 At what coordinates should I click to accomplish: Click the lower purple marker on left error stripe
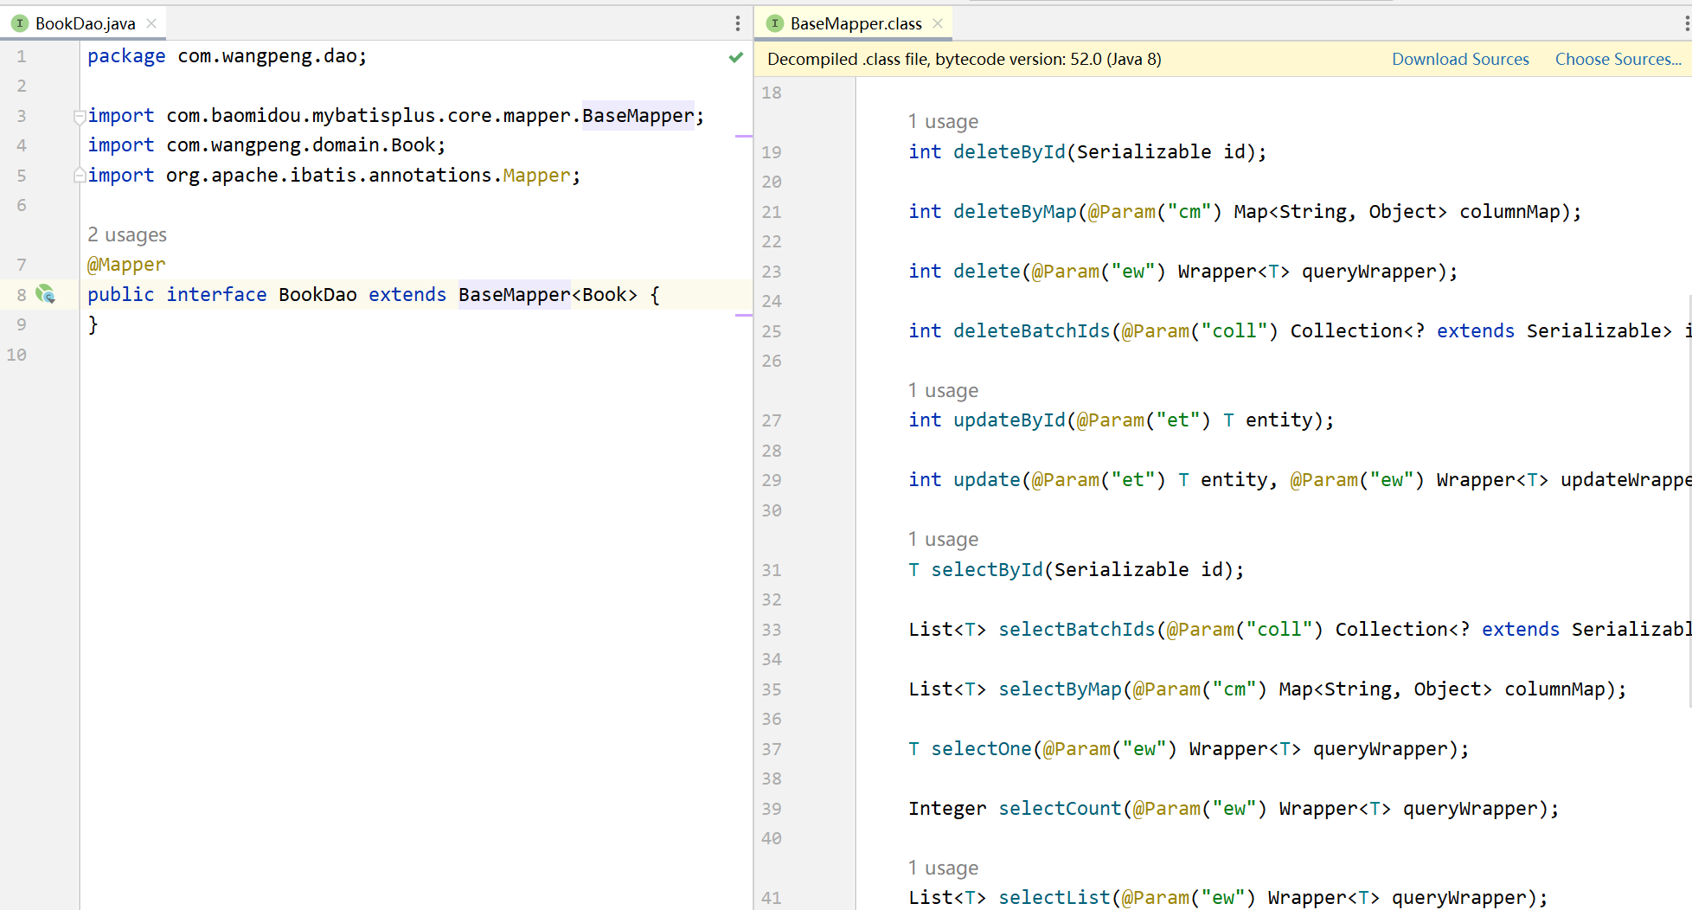pyautogui.click(x=743, y=316)
